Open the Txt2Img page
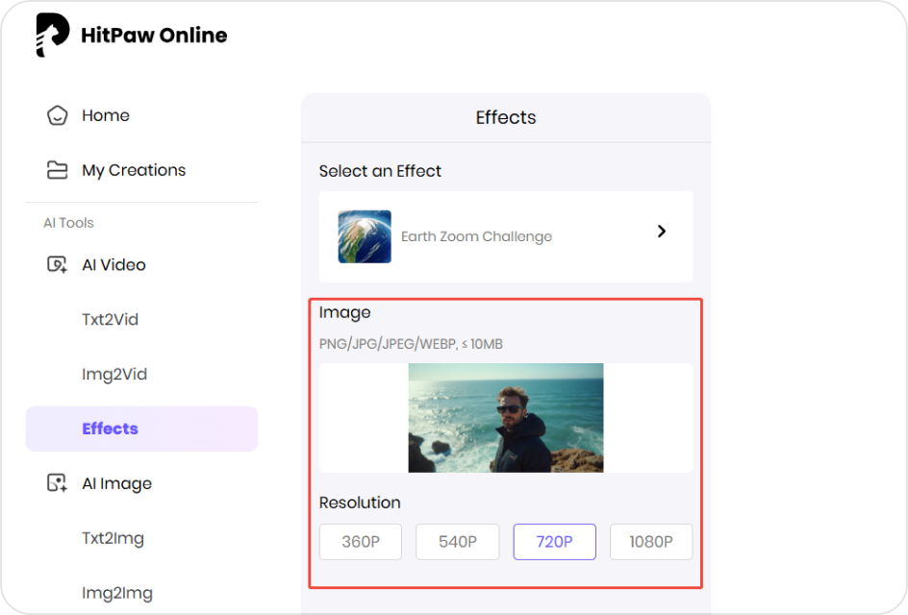 tap(113, 539)
